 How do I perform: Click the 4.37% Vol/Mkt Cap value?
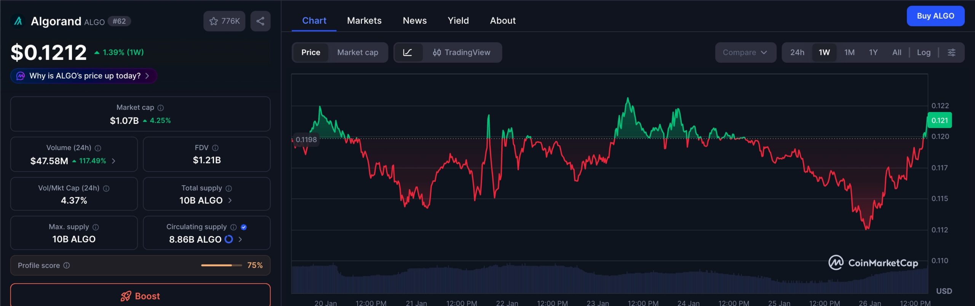74,200
